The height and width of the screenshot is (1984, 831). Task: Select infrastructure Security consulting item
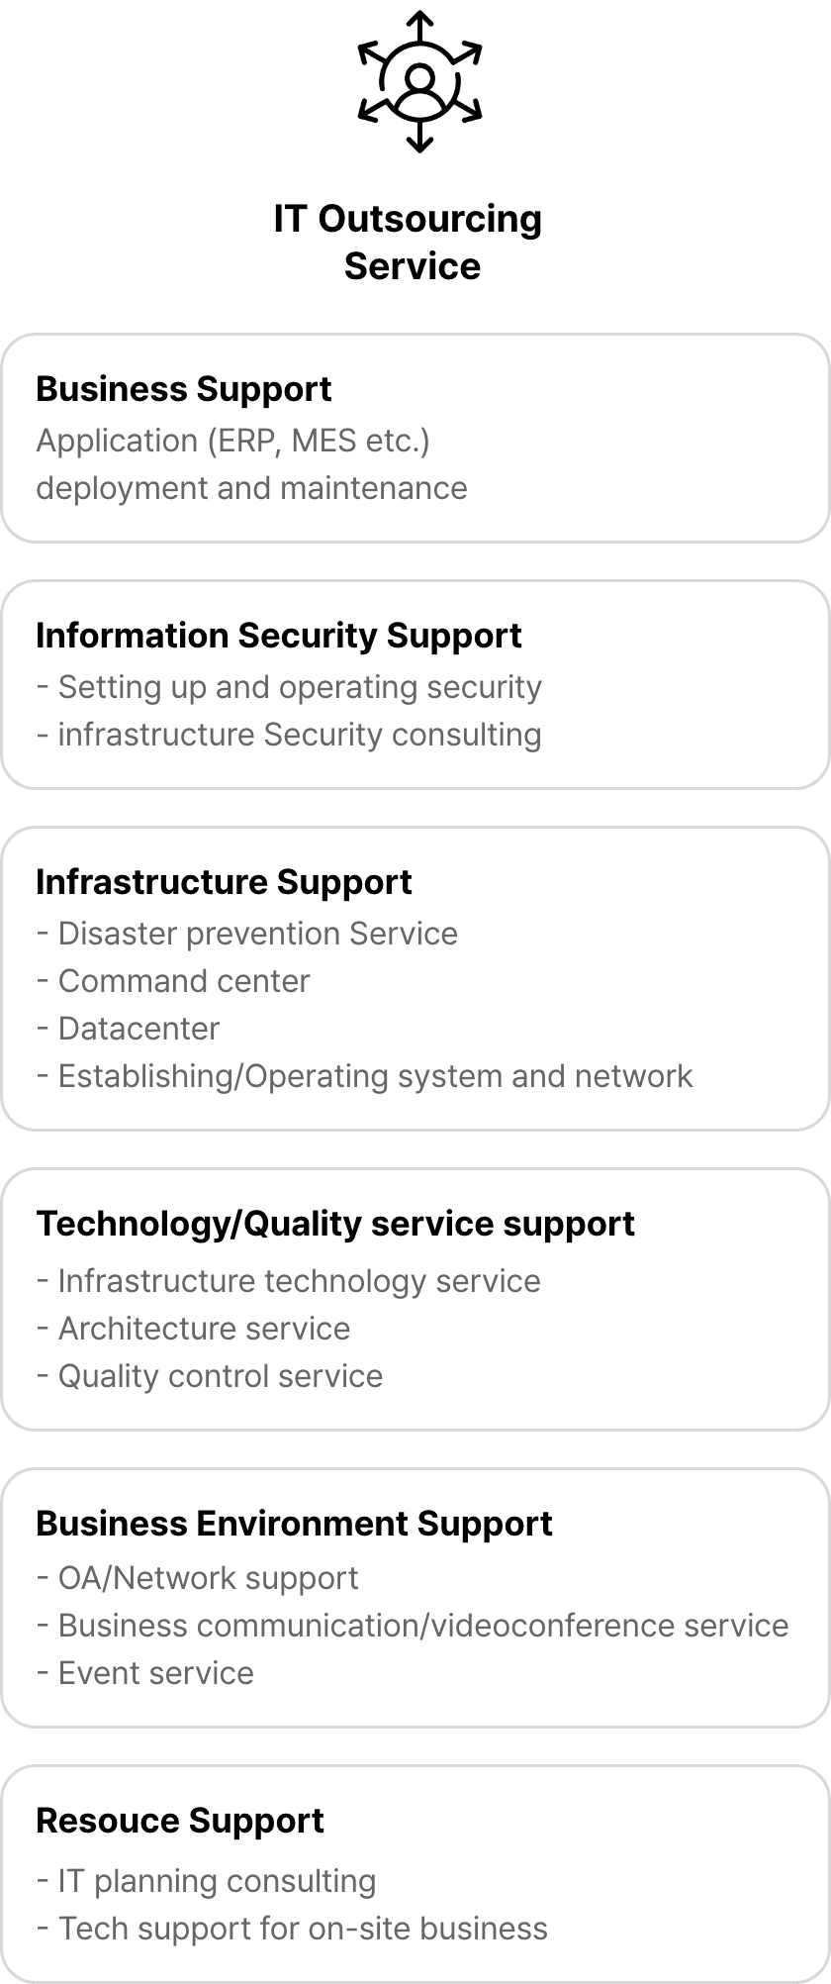(x=289, y=735)
